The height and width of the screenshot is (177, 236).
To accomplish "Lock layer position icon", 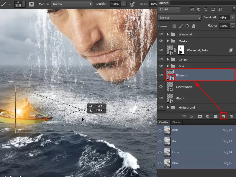I will coord(187,26).
